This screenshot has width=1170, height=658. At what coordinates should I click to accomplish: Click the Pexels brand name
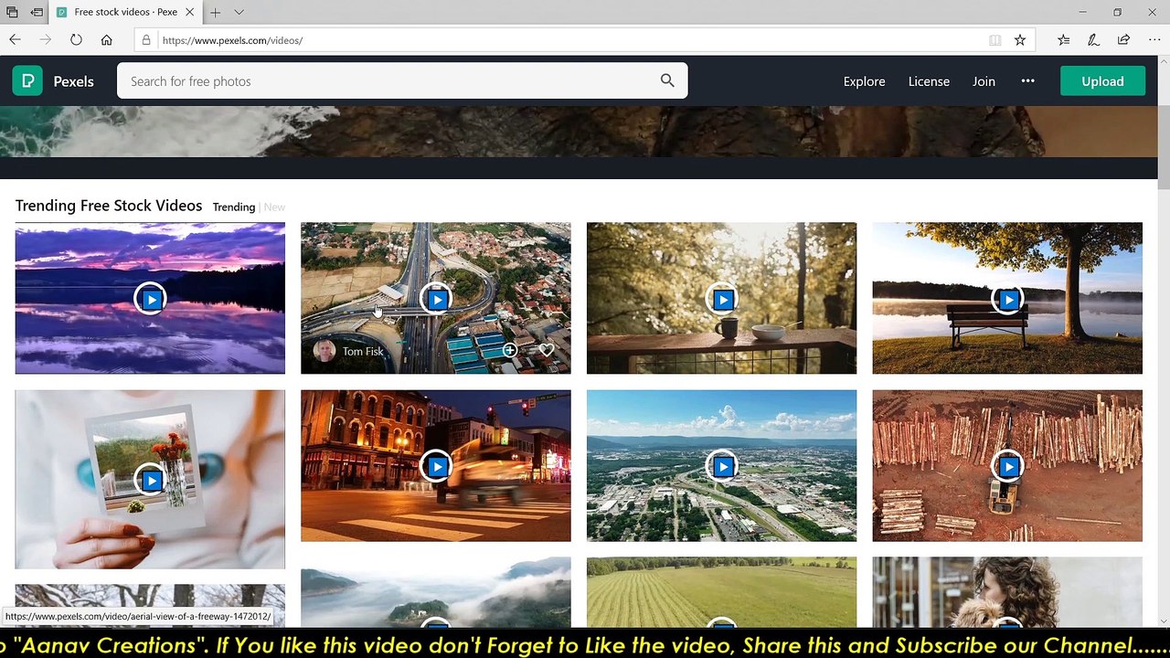(x=73, y=81)
